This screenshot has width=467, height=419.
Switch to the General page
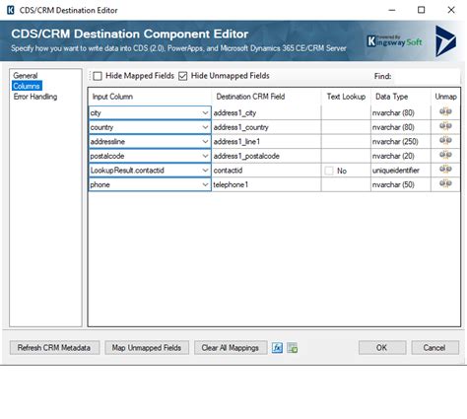click(x=26, y=75)
